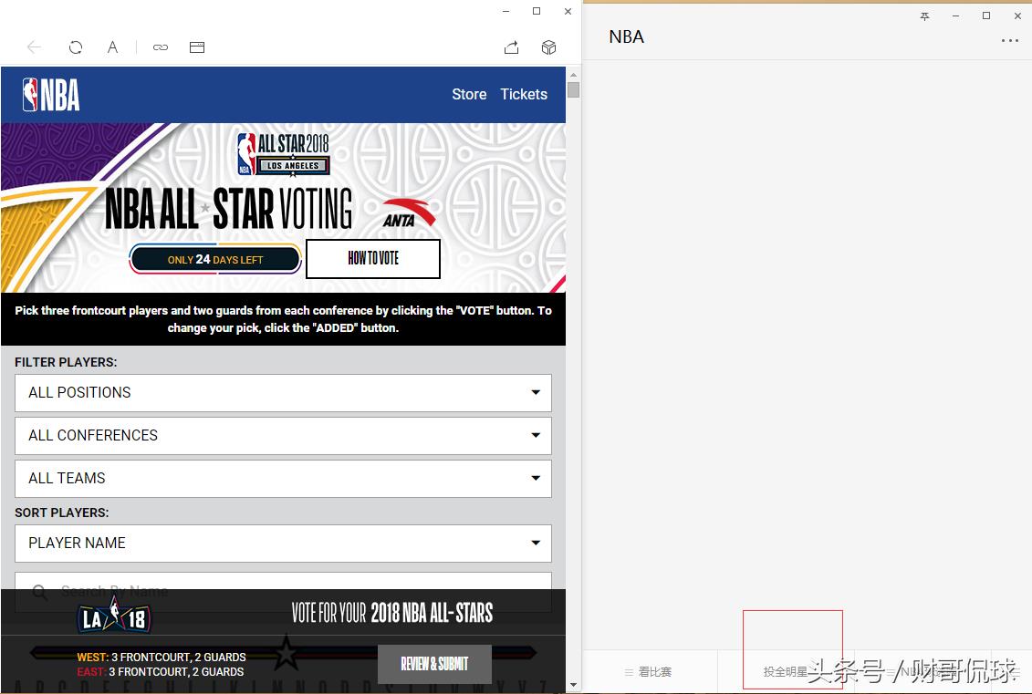
Task: Click the All Star 2018 Los Angeles logo
Action: [x=283, y=154]
